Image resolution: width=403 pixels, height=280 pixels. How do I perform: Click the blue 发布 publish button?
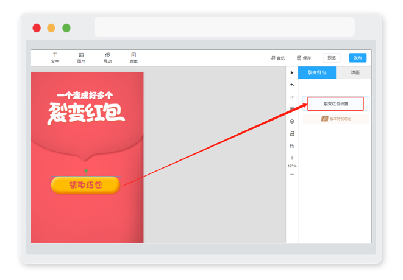[x=358, y=58]
